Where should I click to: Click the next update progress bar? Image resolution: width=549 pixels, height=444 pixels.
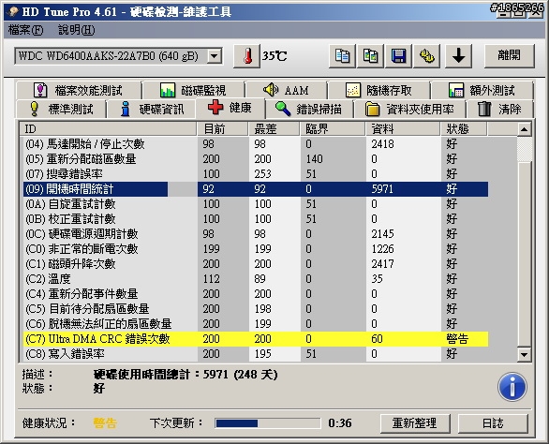[268, 423]
